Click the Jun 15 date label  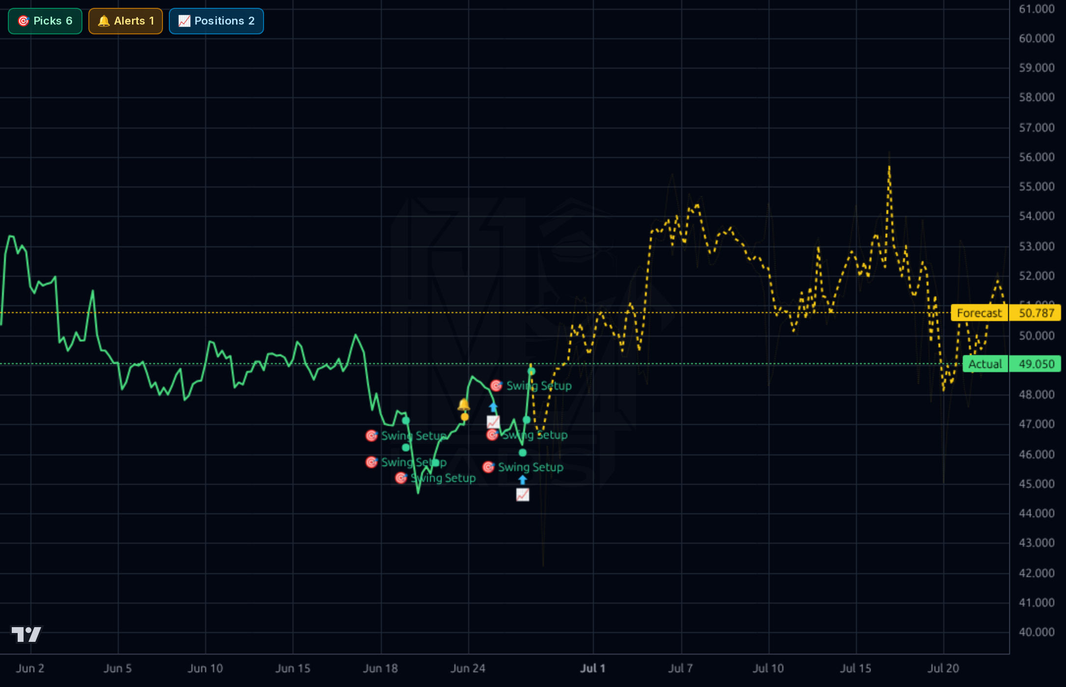293,668
